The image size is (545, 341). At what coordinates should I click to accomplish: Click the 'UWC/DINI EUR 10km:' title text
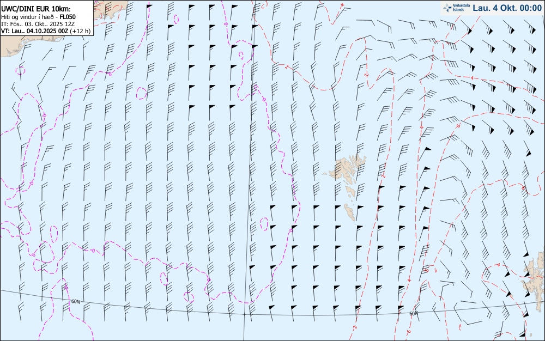point(36,9)
